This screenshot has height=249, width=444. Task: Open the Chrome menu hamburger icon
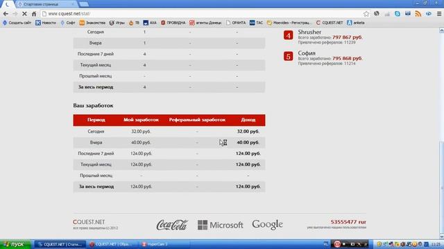[439, 14]
